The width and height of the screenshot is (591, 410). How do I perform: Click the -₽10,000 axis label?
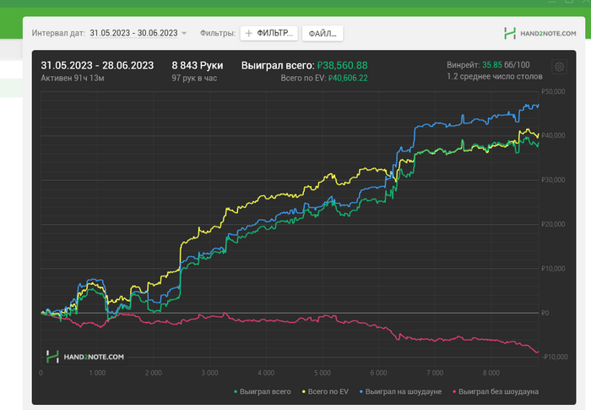point(555,357)
